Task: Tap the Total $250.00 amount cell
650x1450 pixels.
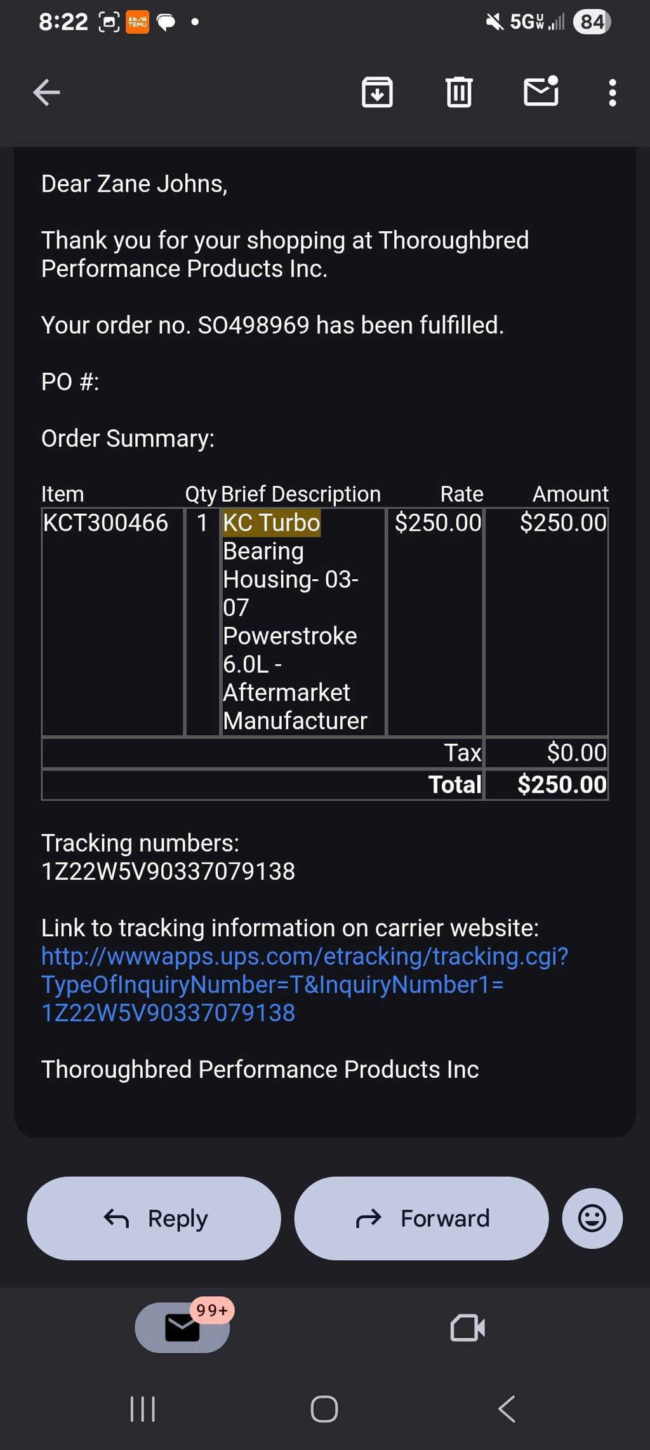Action: (547, 784)
